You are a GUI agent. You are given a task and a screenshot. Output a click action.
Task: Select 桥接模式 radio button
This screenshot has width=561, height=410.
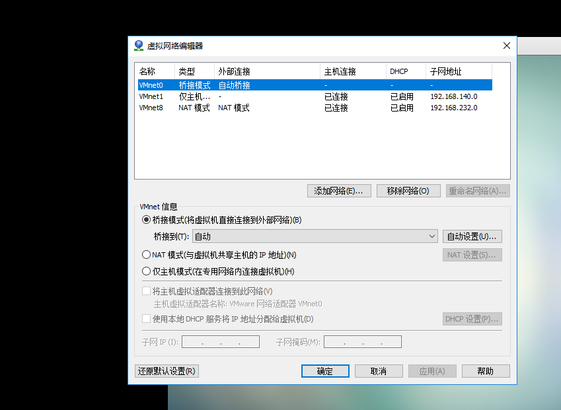[x=146, y=220]
